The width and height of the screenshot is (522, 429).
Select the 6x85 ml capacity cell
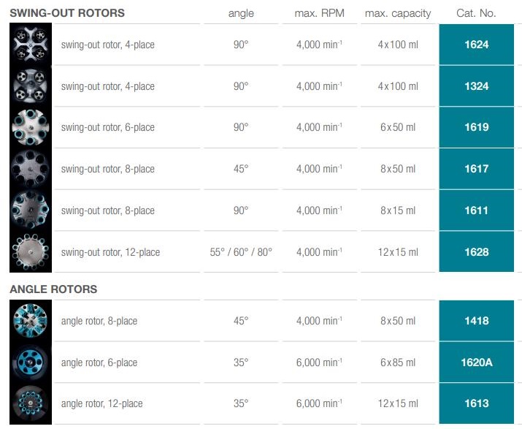(398, 362)
